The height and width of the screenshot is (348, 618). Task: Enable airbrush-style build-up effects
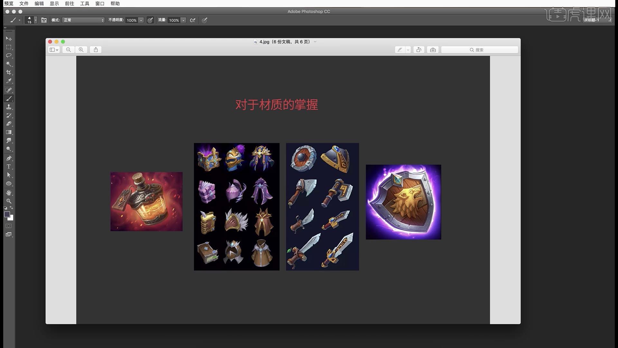[192, 20]
